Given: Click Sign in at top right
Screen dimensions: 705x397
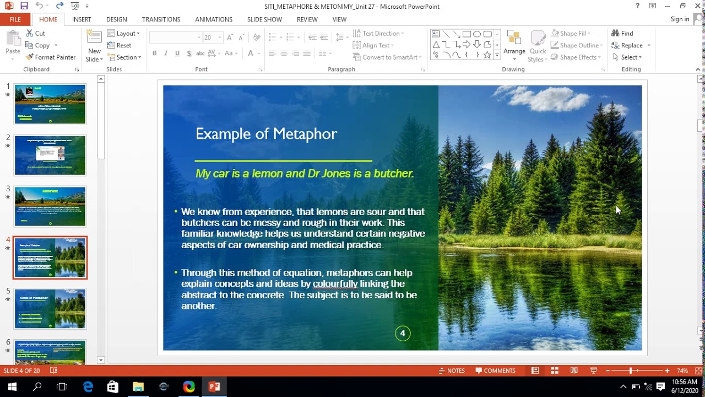Looking at the screenshot, I should coord(680,19).
